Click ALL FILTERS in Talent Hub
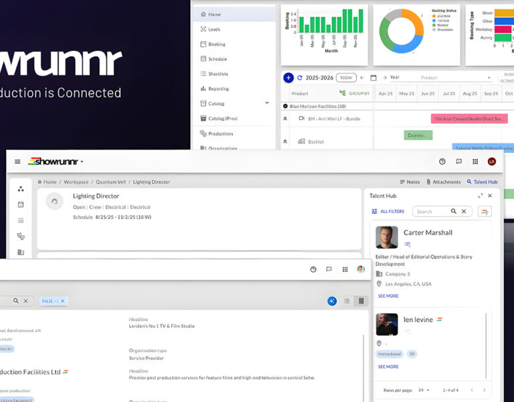The width and height of the screenshot is (514, 402). click(x=388, y=211)
